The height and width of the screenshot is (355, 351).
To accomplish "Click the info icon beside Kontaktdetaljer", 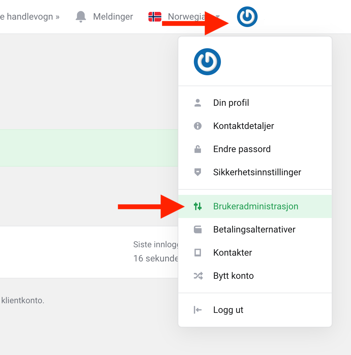I will [198, 126].
